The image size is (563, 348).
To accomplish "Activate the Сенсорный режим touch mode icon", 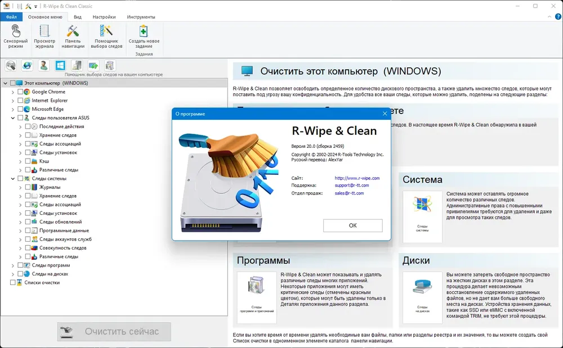I will 15,36.
